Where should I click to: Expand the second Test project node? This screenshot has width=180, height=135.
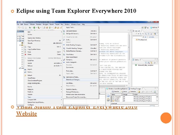coord(18,38)
